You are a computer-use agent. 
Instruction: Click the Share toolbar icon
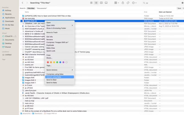click(123, 3)
